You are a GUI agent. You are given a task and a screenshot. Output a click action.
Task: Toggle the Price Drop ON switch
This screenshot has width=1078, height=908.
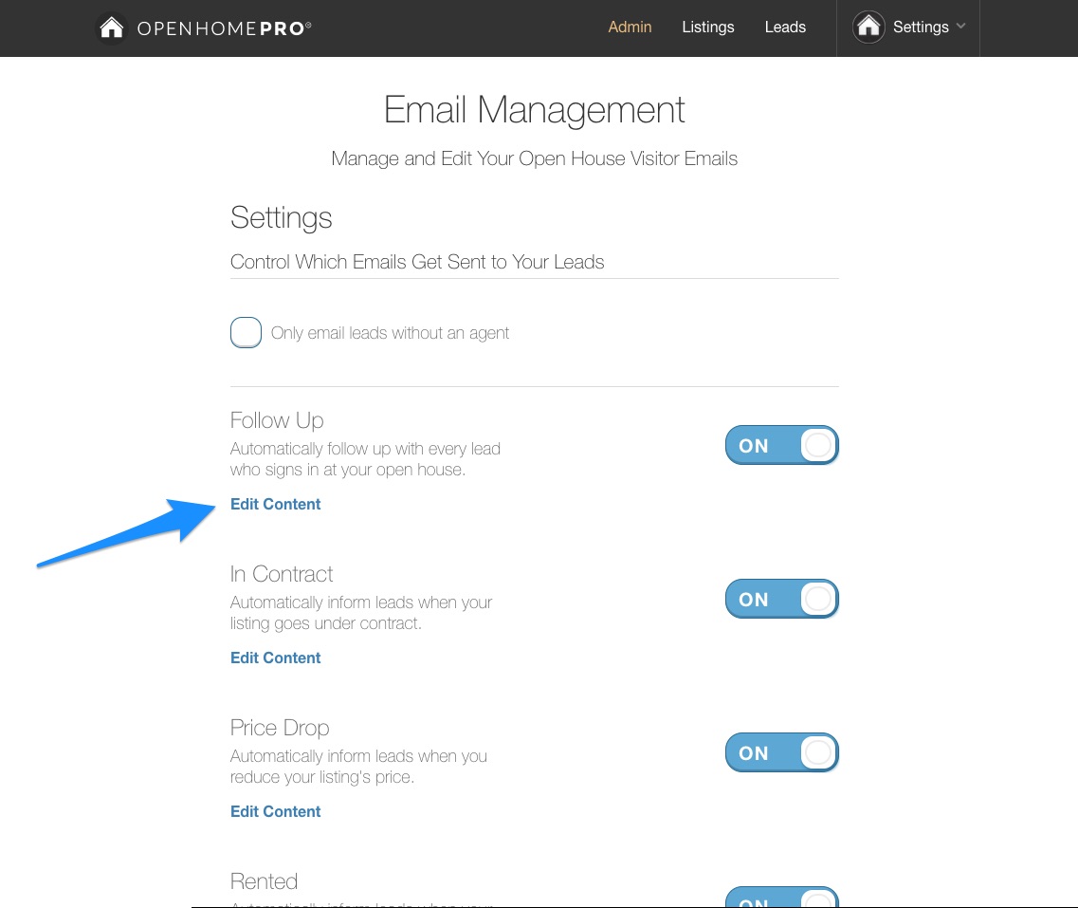point(781,752)
